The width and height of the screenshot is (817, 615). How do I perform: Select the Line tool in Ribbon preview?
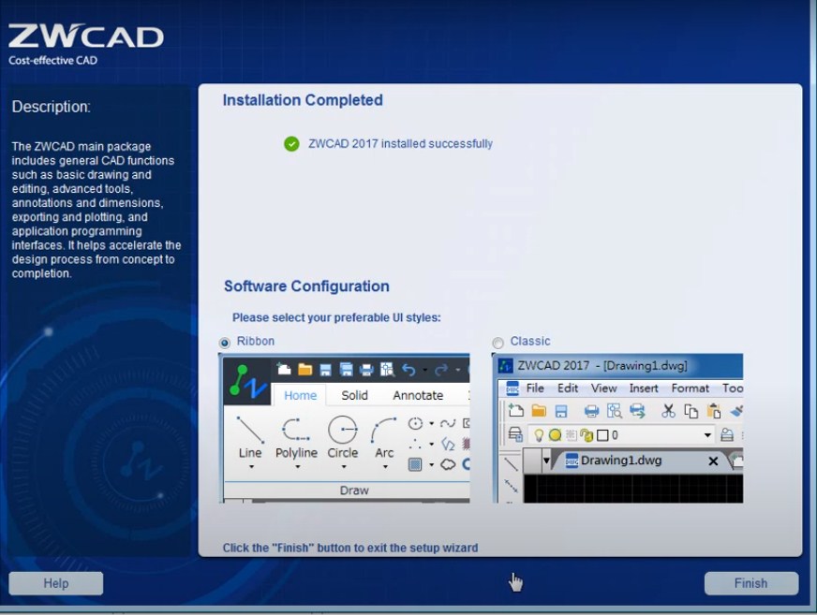(250, 437)
